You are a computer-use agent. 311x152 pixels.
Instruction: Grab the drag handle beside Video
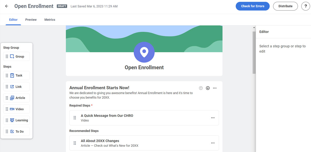tap(7, 109)
